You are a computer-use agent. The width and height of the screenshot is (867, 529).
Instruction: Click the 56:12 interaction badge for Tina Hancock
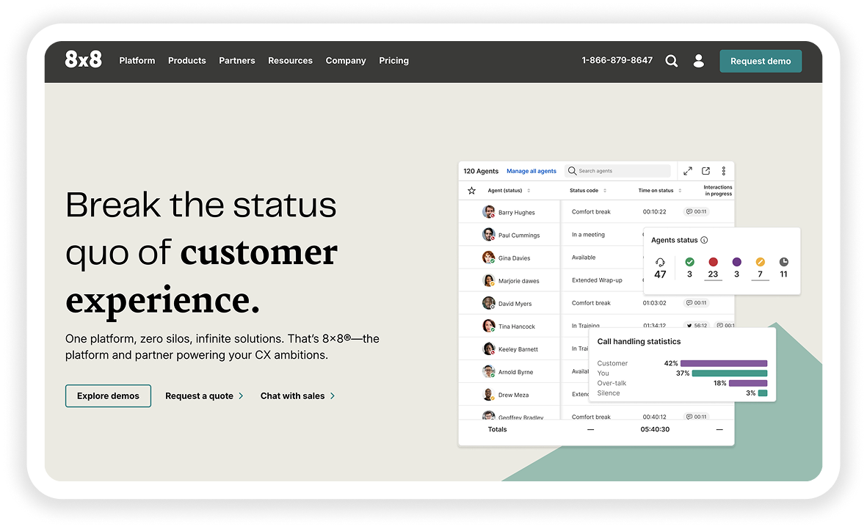coord(697,326)
